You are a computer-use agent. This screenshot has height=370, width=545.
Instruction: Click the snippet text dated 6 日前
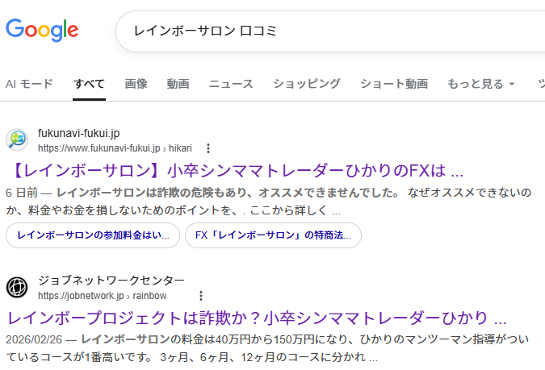268,202
